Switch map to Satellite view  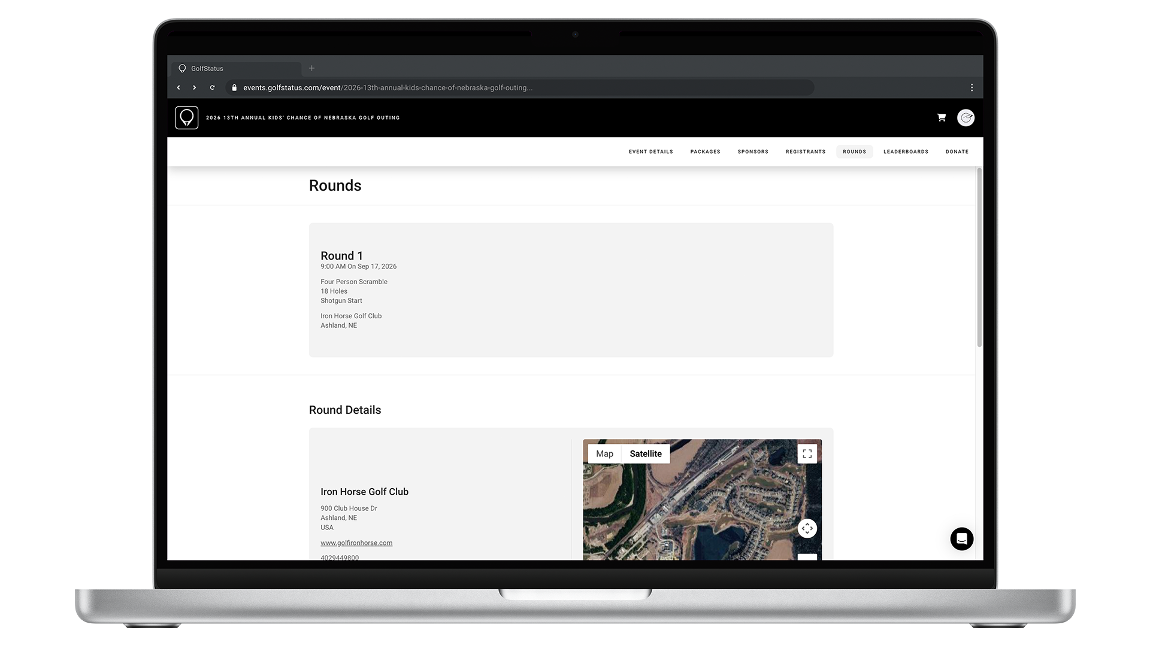646,454
